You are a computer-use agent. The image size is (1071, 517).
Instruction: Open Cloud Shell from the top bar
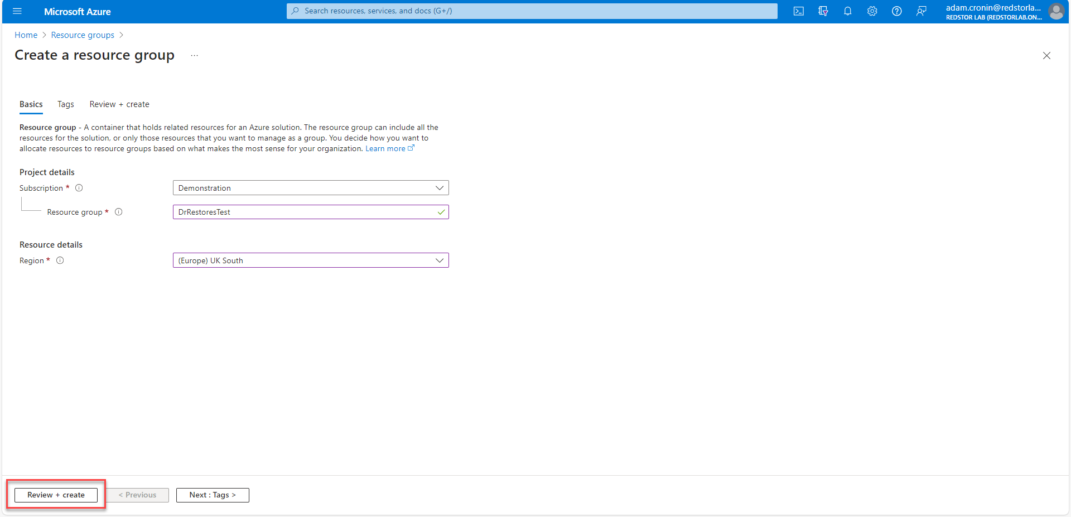pyautogui.click(x=799, y=11)
